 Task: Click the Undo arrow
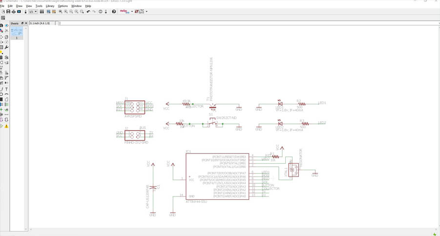tap(88, 12)
